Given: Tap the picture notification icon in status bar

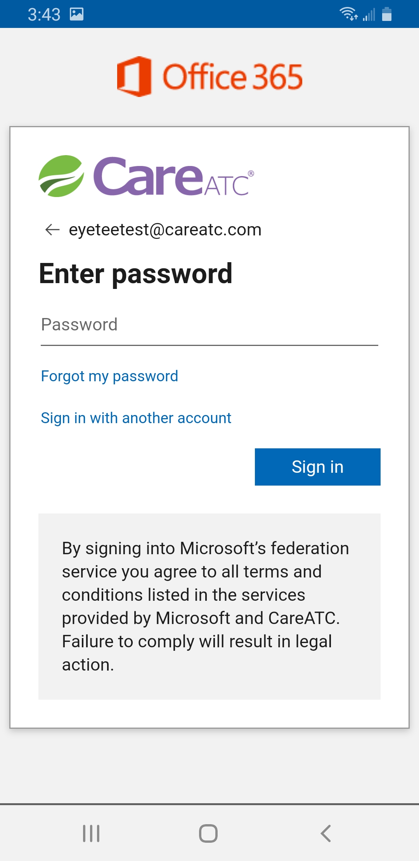Looking at the screenshot, I should (77, 14).
